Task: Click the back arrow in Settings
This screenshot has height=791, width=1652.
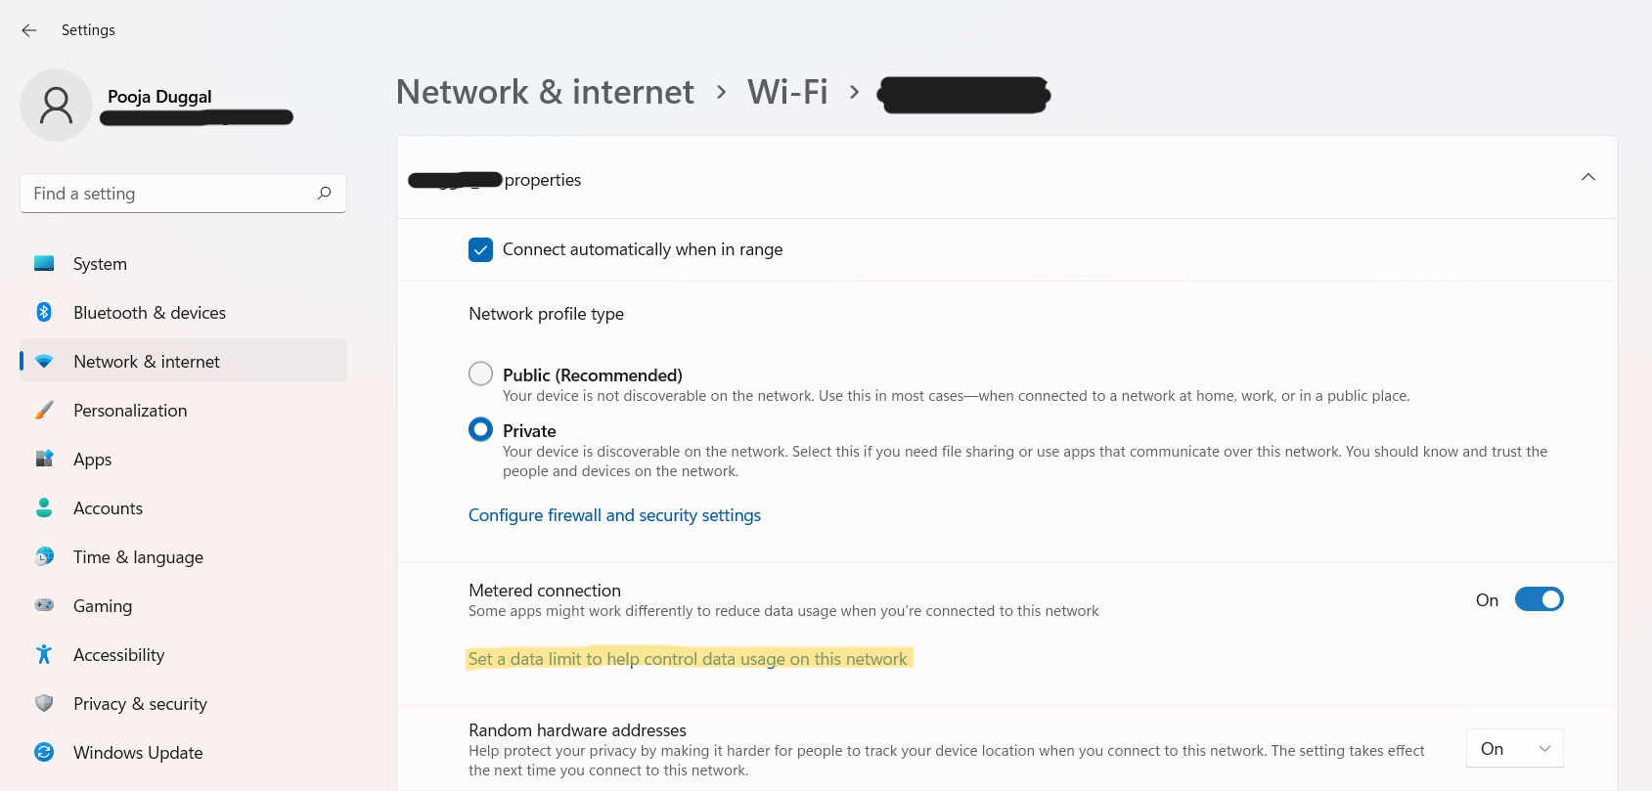Action: pyautogui.click(x=29, y=30)
